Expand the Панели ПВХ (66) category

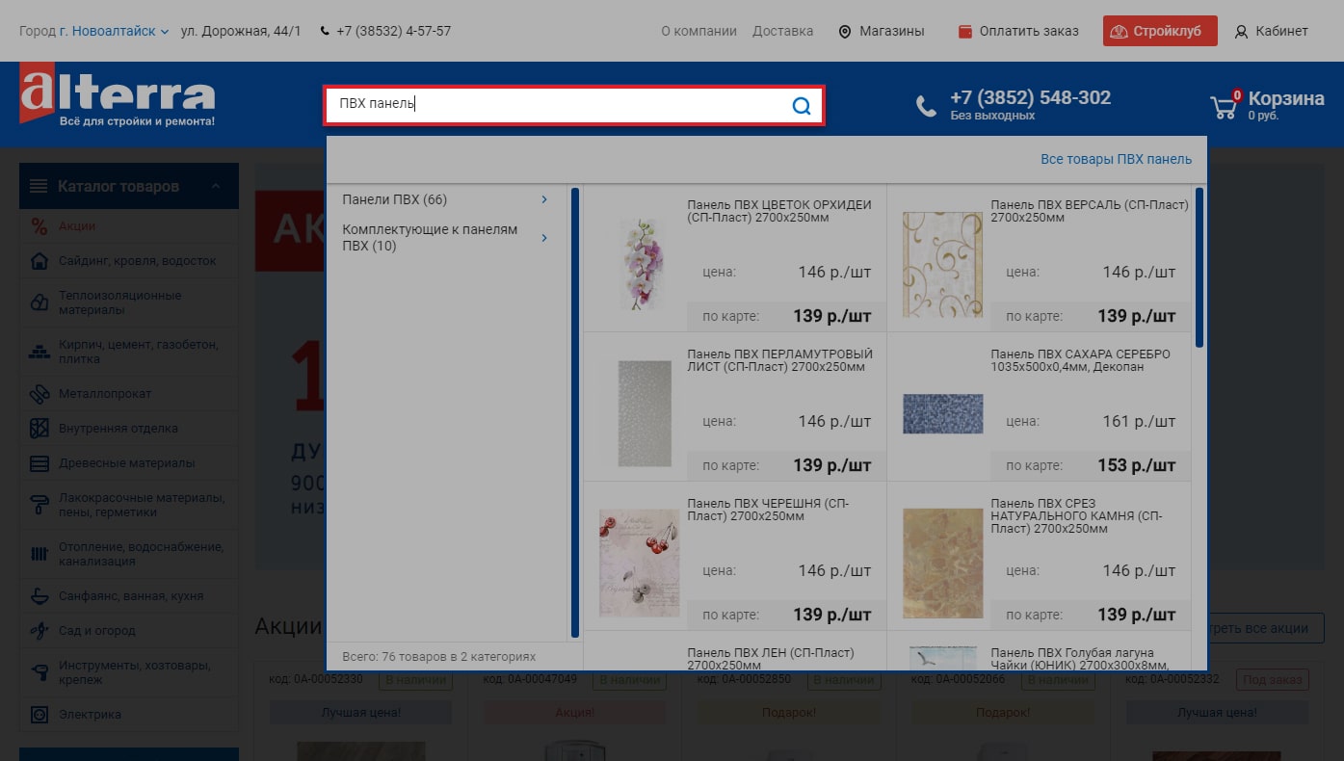point(543,199)
